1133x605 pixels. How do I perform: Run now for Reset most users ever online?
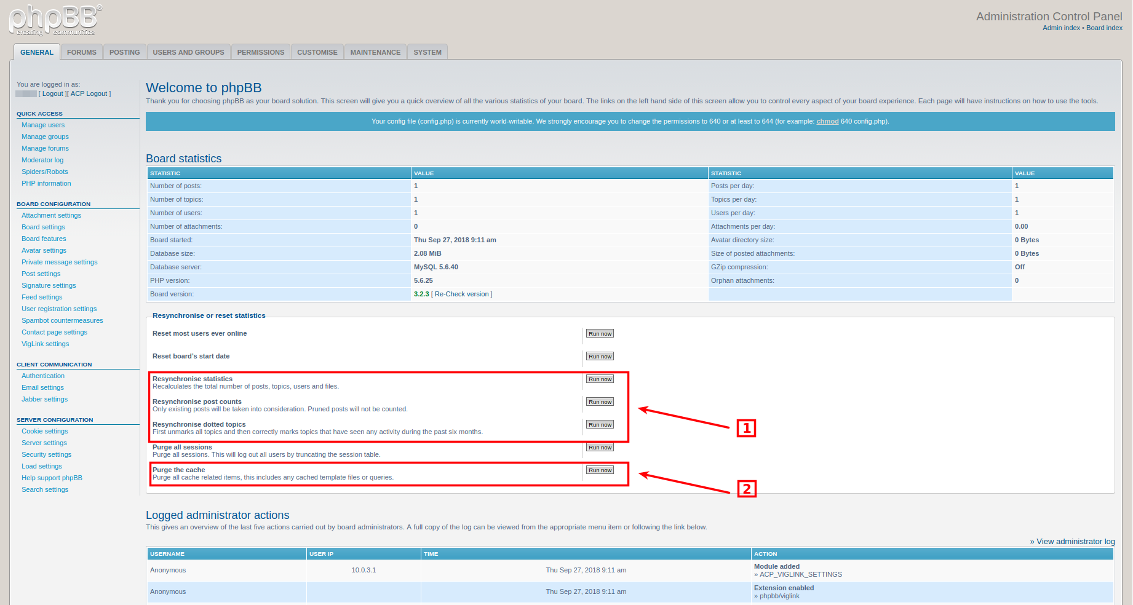(600, 334)
